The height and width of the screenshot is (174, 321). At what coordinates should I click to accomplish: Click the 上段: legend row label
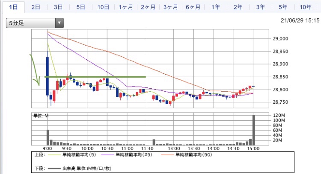tap(40, 155)
